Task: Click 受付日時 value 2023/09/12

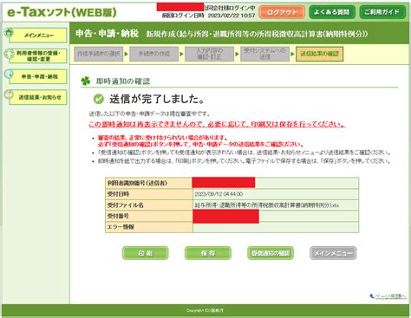Action: [219, 194]
